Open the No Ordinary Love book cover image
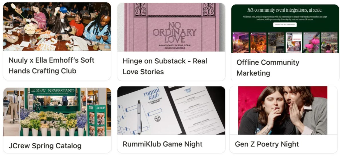 point(171,27)
